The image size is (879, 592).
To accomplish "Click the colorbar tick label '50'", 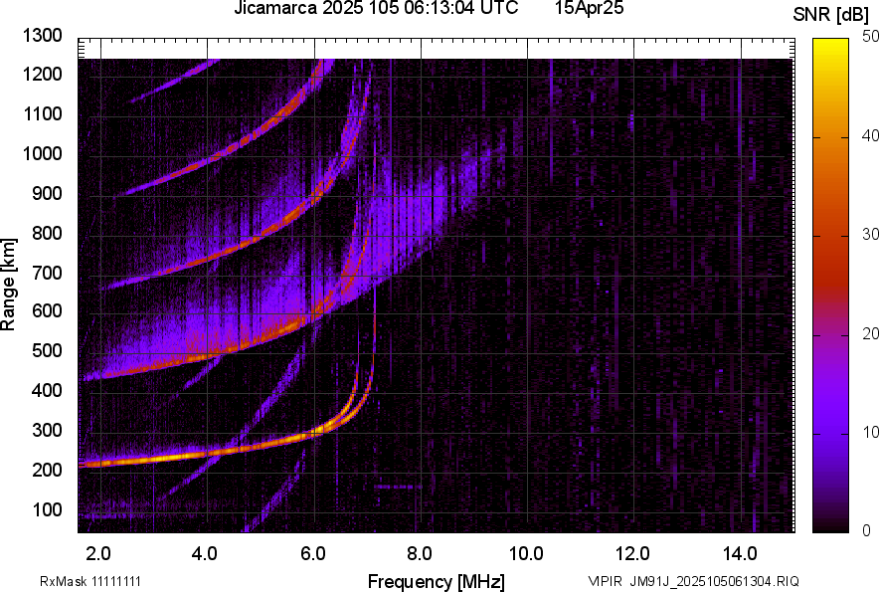I will coord(870,37).
